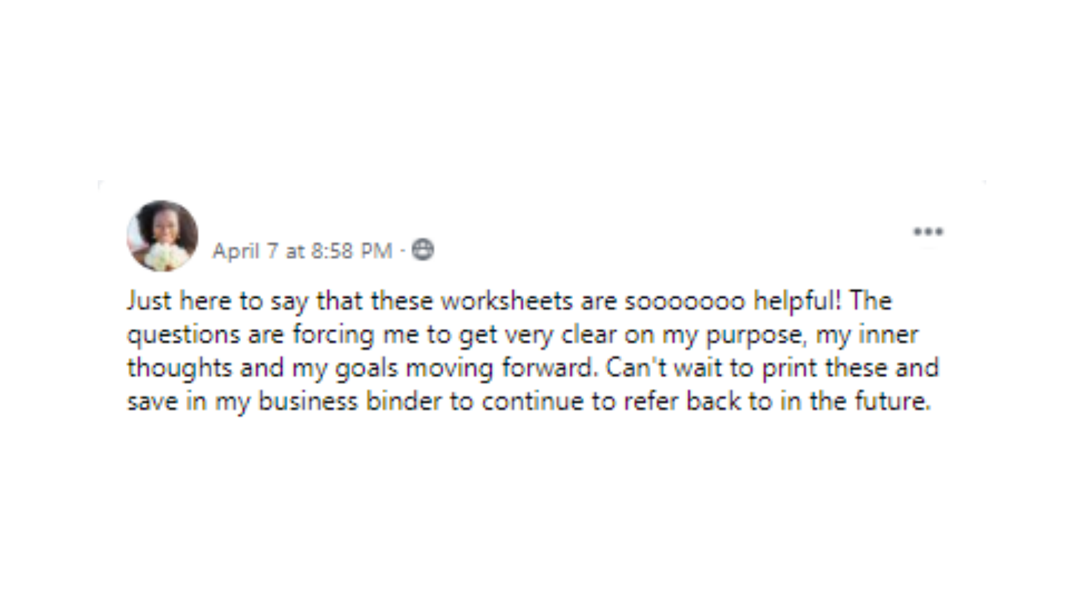Click the word "forward." in the post

[549, 368]
